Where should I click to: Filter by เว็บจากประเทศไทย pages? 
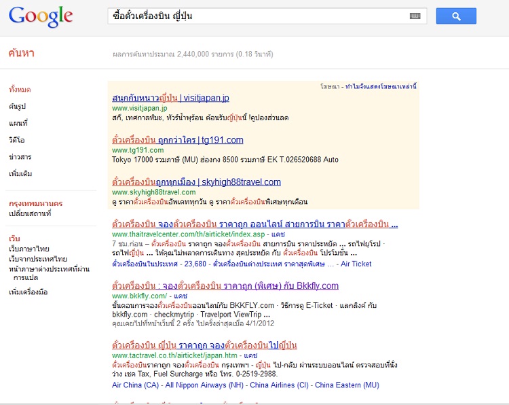point(38,259)
